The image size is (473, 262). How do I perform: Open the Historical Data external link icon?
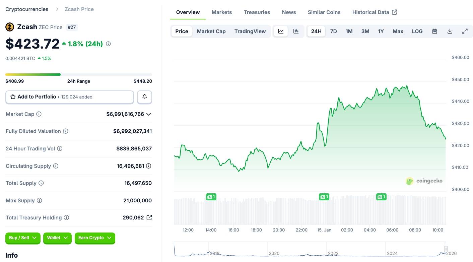[x=394, y=12]
